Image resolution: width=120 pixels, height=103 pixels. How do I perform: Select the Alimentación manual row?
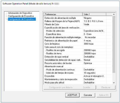78,66
